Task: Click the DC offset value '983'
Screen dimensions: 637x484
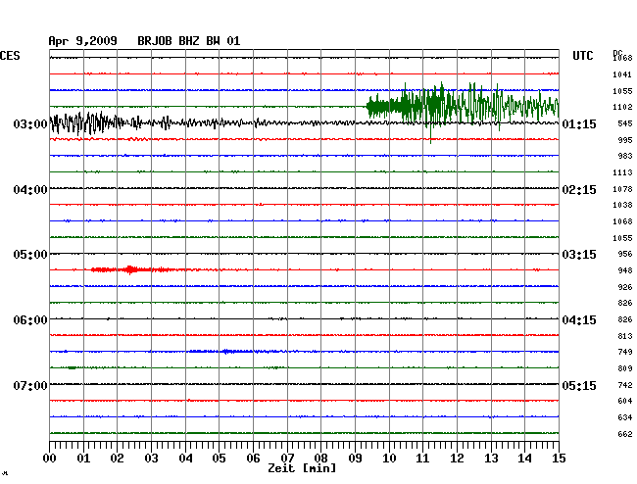Action: [625, 156]
